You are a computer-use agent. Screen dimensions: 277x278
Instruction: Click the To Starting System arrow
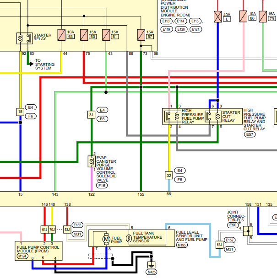[32, 64]
